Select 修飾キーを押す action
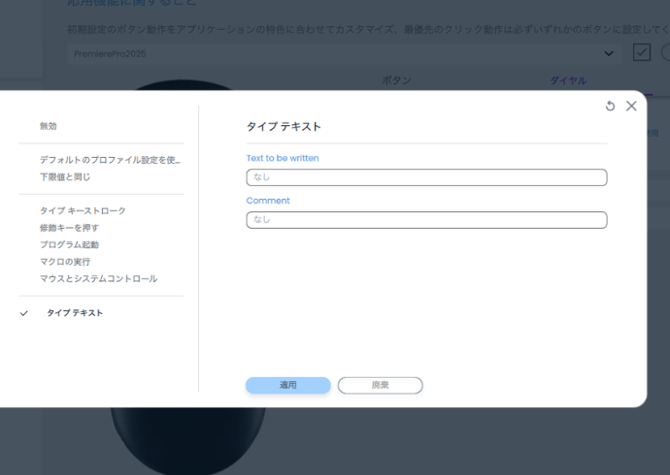The width and height of the screenshot is (670, 475). (69, 228)
